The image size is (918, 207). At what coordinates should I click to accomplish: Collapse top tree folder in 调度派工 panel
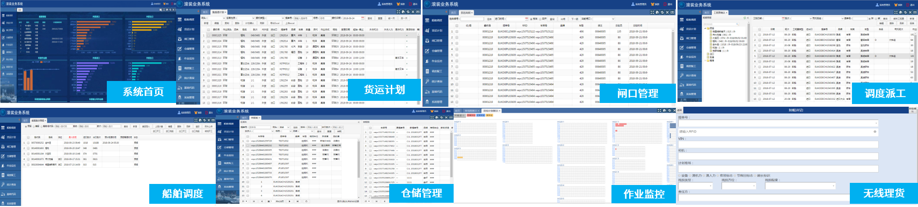(705, 28)
